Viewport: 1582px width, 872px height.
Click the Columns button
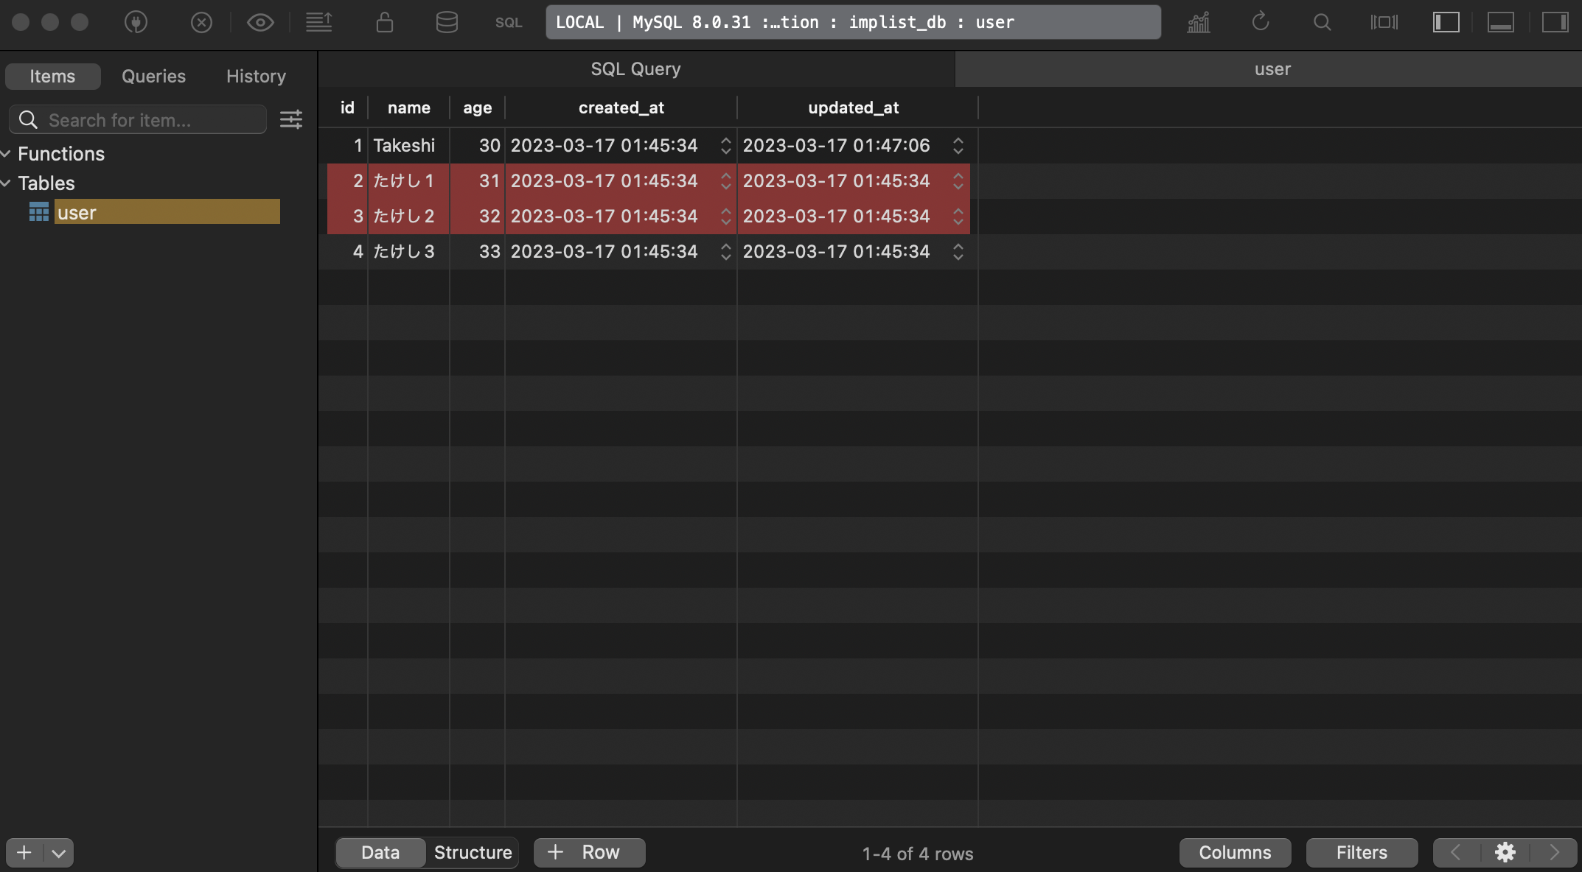click(x=1235, y=853)
